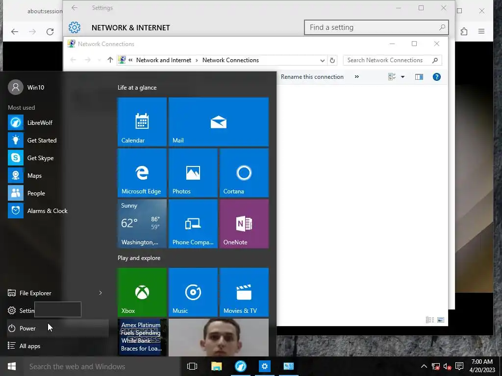Image resolution: width=502 pixels, height=376 pixels.
Task: Go up one folder level
Action: coord(110,60)
